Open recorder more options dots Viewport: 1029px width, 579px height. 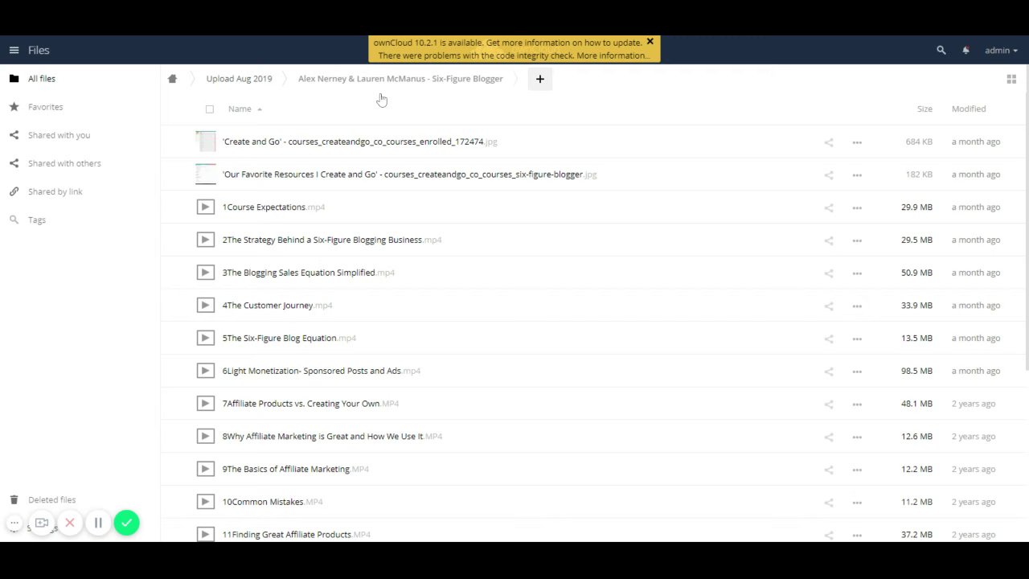pos(14,523)
